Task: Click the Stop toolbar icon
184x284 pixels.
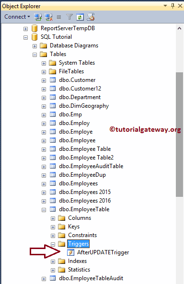Action: pyautogui.click(x=59, y=17)
